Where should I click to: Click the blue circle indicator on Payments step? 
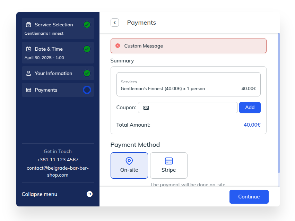point(87,90)
